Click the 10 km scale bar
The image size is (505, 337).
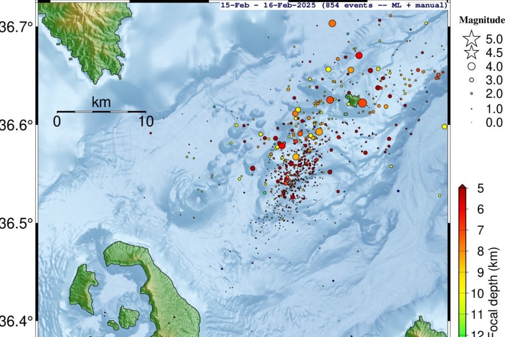101,112
